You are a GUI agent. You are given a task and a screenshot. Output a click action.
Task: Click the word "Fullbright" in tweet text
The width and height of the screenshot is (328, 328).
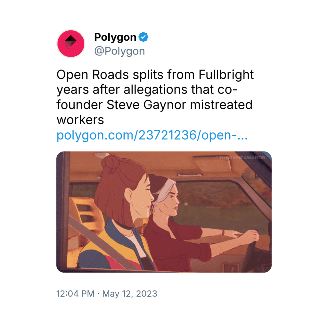pyautogui.click(x=226, y=75)
